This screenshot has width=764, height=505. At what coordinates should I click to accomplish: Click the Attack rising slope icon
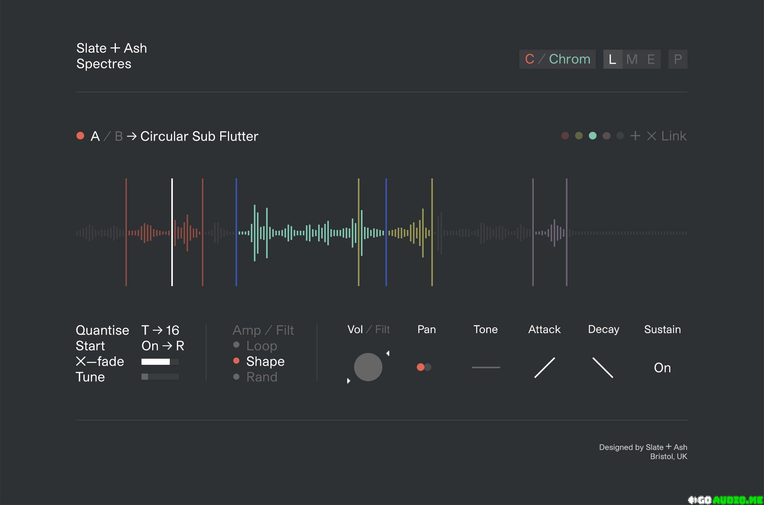545,367
